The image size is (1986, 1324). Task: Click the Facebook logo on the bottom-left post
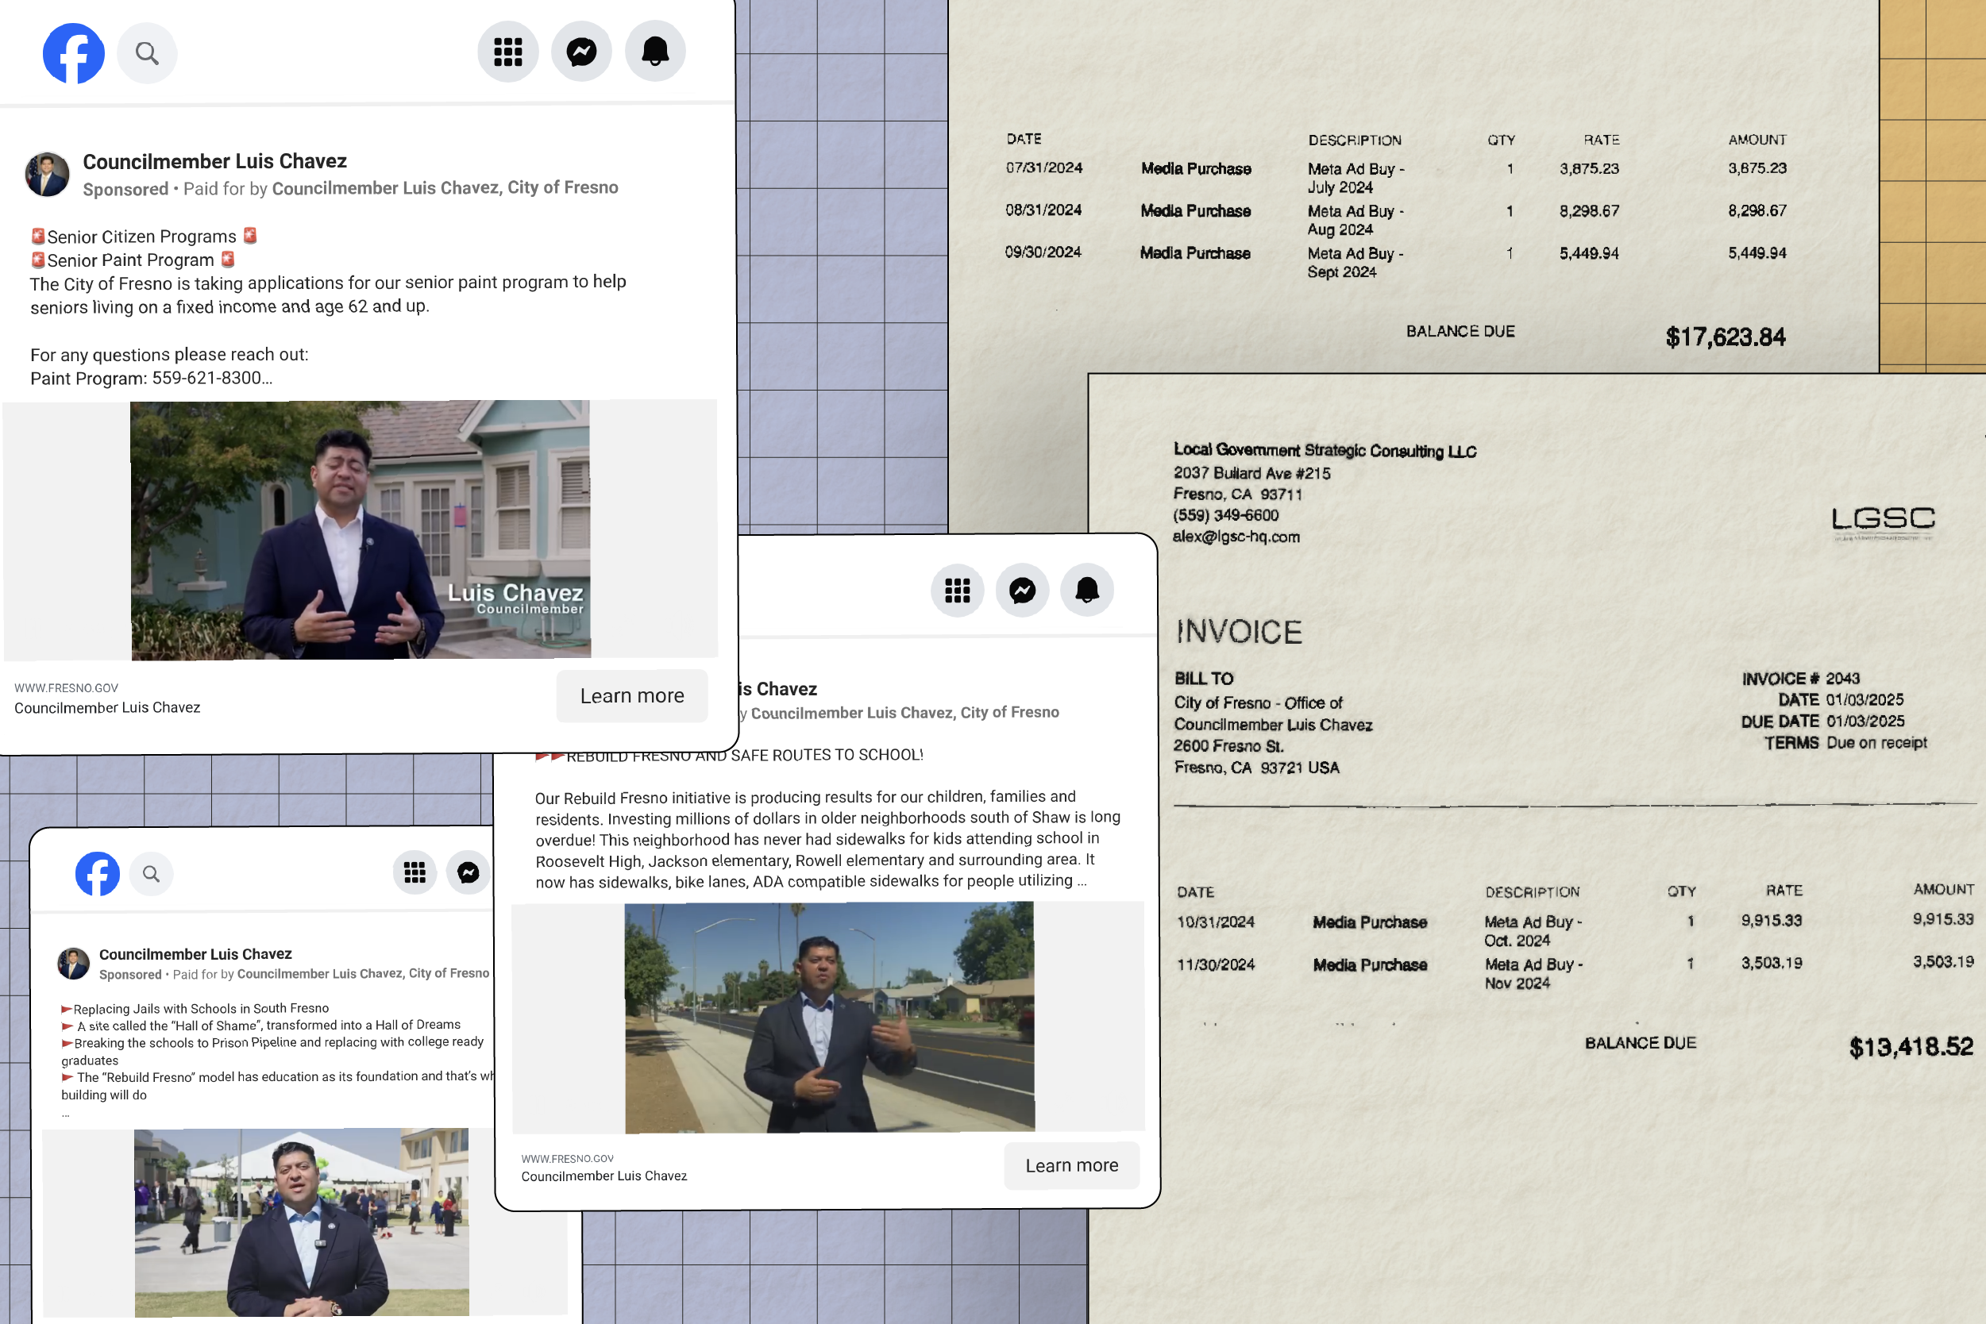coord(98,874)
